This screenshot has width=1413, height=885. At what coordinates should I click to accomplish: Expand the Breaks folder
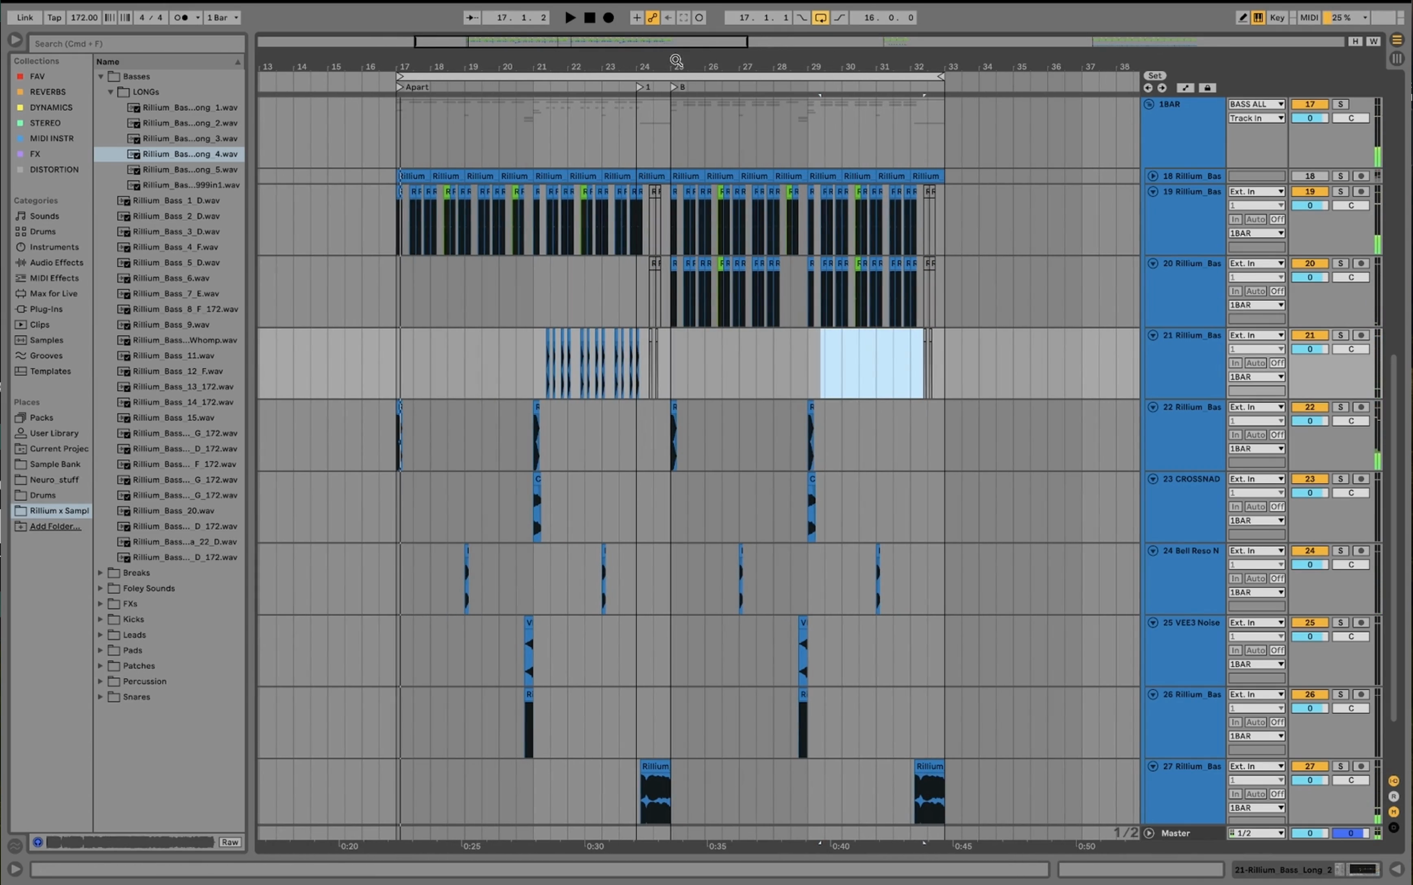pos(100,573)
